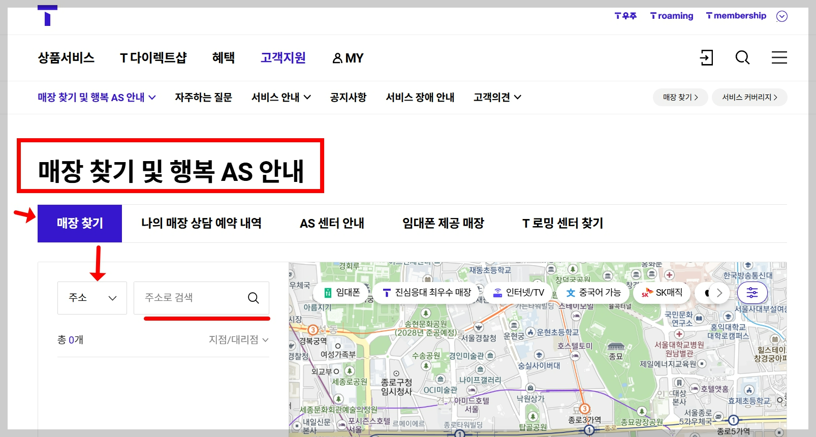Open the hamburger menu icon

pos(779,57)
